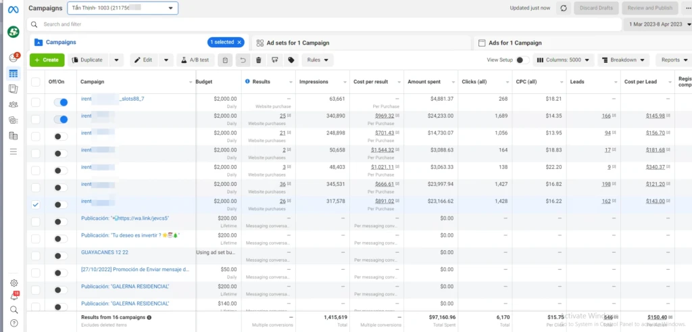The height and width of the screenshot is (332, 692).
Task: Open the GALERNA RESIDENCIAL campaign with $140.00 budget
Action: [x=125, y=304]
